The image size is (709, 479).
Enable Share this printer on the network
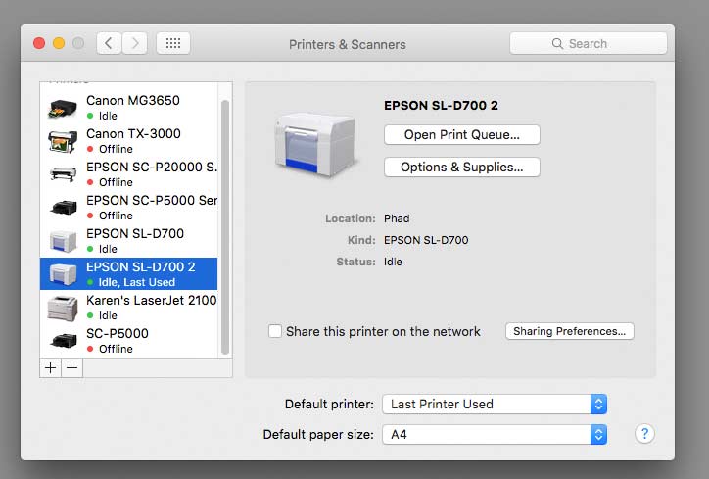click(275, 331)
